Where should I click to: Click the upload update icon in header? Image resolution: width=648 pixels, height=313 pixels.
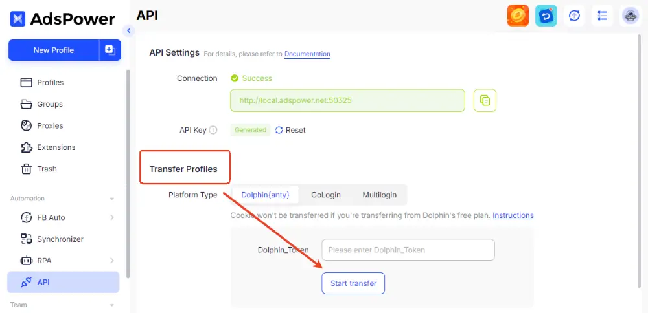(574, 16)
